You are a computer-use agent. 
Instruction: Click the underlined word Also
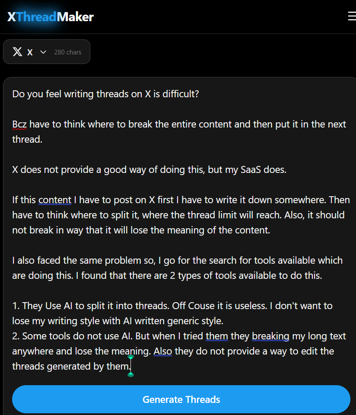(x=162, y=351)
